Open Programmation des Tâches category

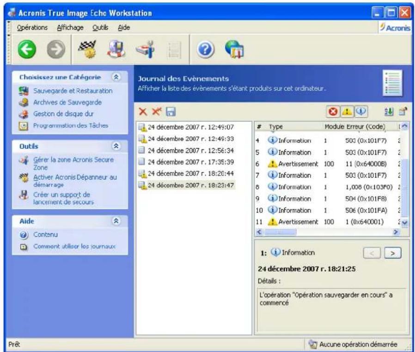point(71,126)
